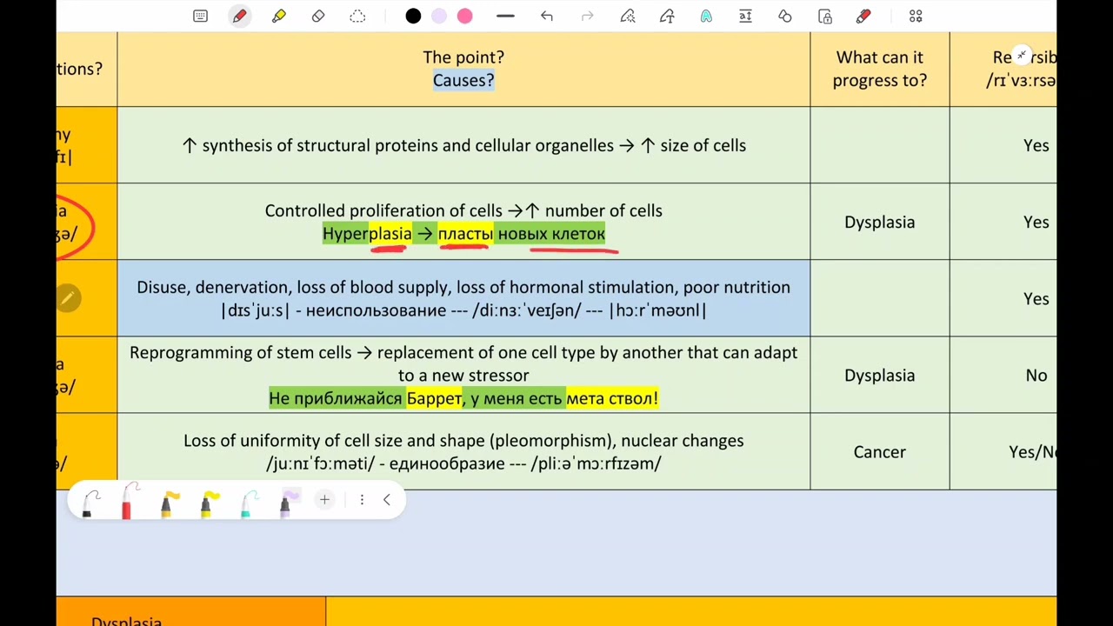Viewport: 1113px width, 626px height.
Task: Select the highlighted 'Causes?' header text
Action: (463, 80)
